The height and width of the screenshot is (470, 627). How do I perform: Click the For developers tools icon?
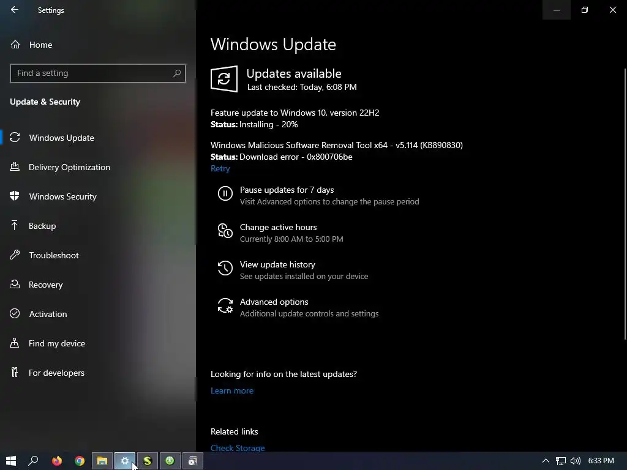point(15,372)
